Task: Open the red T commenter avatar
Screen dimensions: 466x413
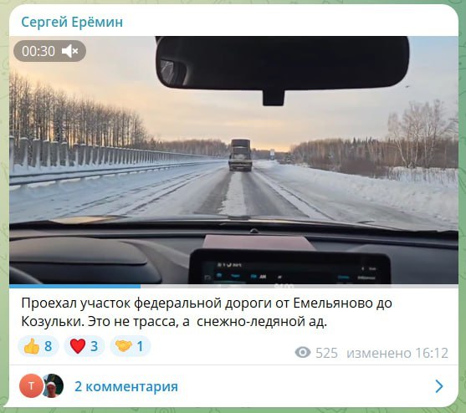Action: point(31,386)
